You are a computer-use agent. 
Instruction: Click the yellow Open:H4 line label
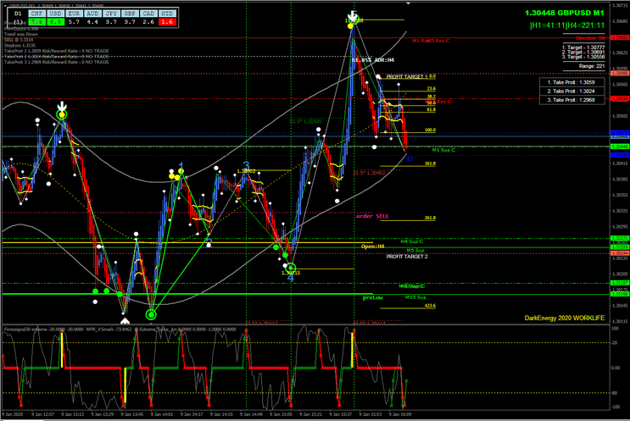(373, 247)
